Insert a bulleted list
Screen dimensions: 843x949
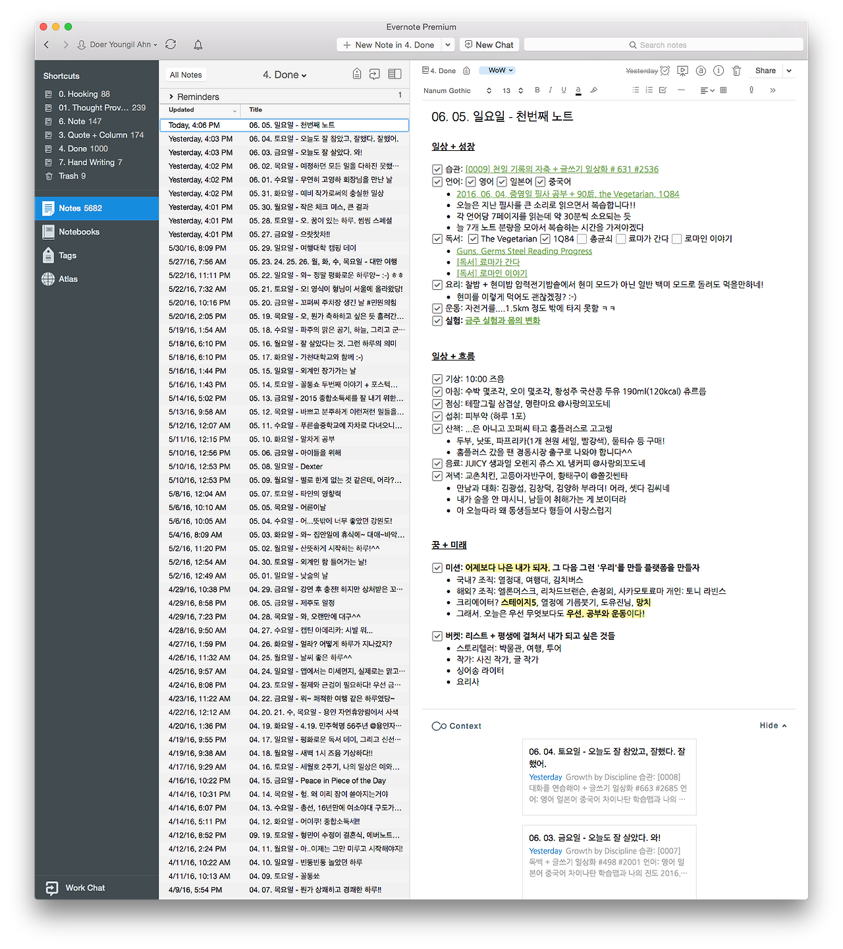coord(636,90)
